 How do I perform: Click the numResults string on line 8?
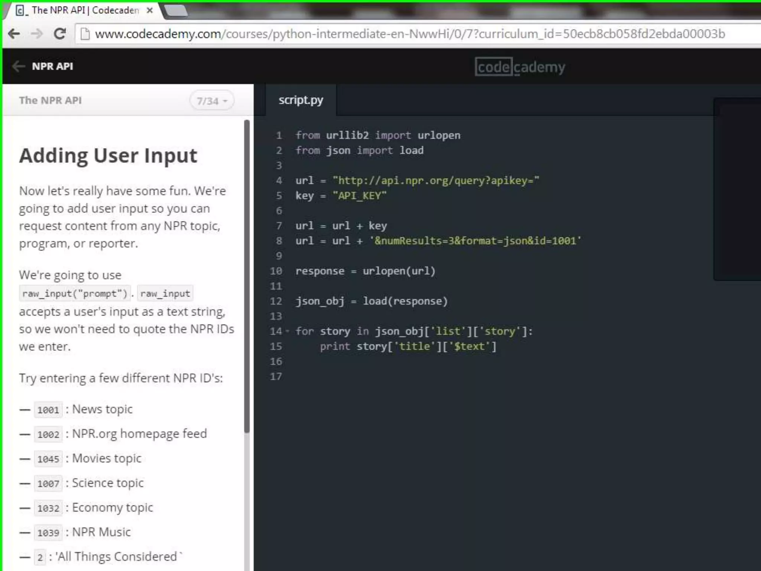[x=476, y=241]
